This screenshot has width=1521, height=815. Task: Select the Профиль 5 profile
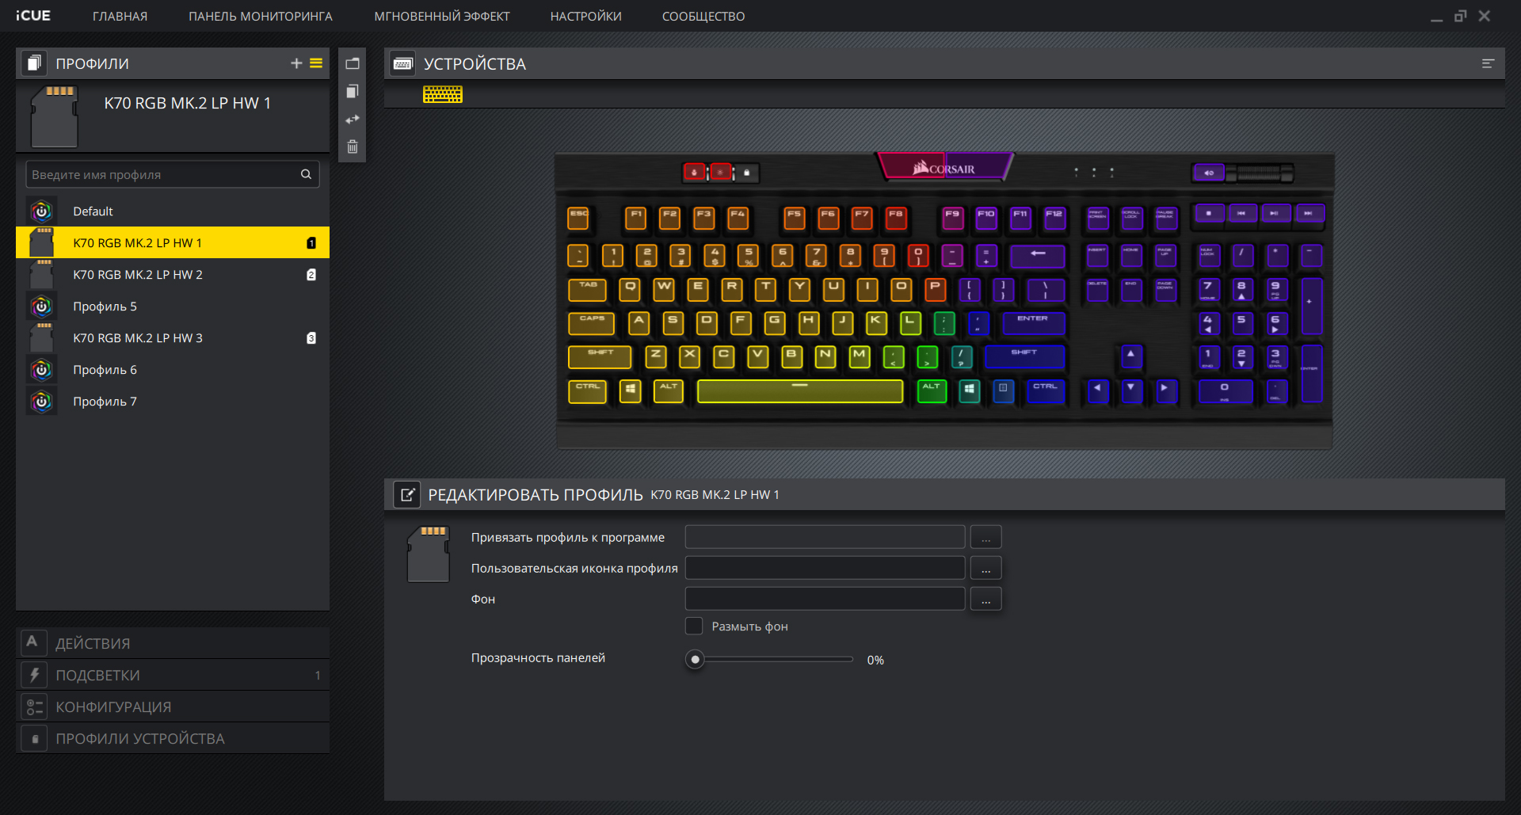click(x=105, y=307)
